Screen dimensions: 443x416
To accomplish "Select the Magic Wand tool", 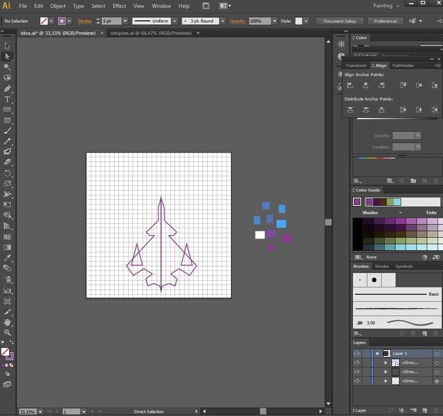I will tap(8, 67).
